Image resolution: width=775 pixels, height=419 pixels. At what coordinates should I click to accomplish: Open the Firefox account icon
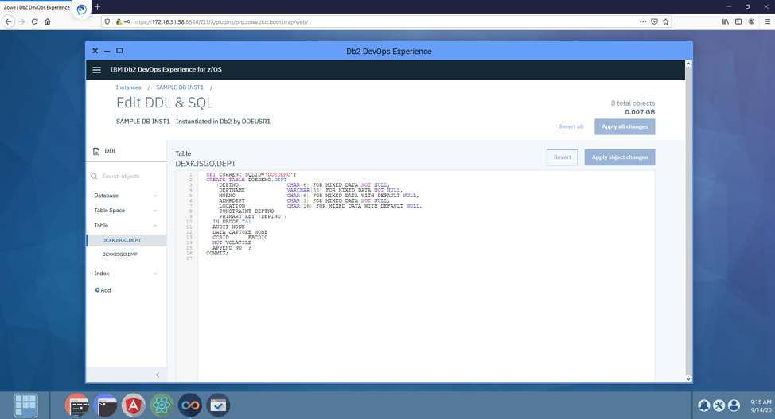(751, 21)
